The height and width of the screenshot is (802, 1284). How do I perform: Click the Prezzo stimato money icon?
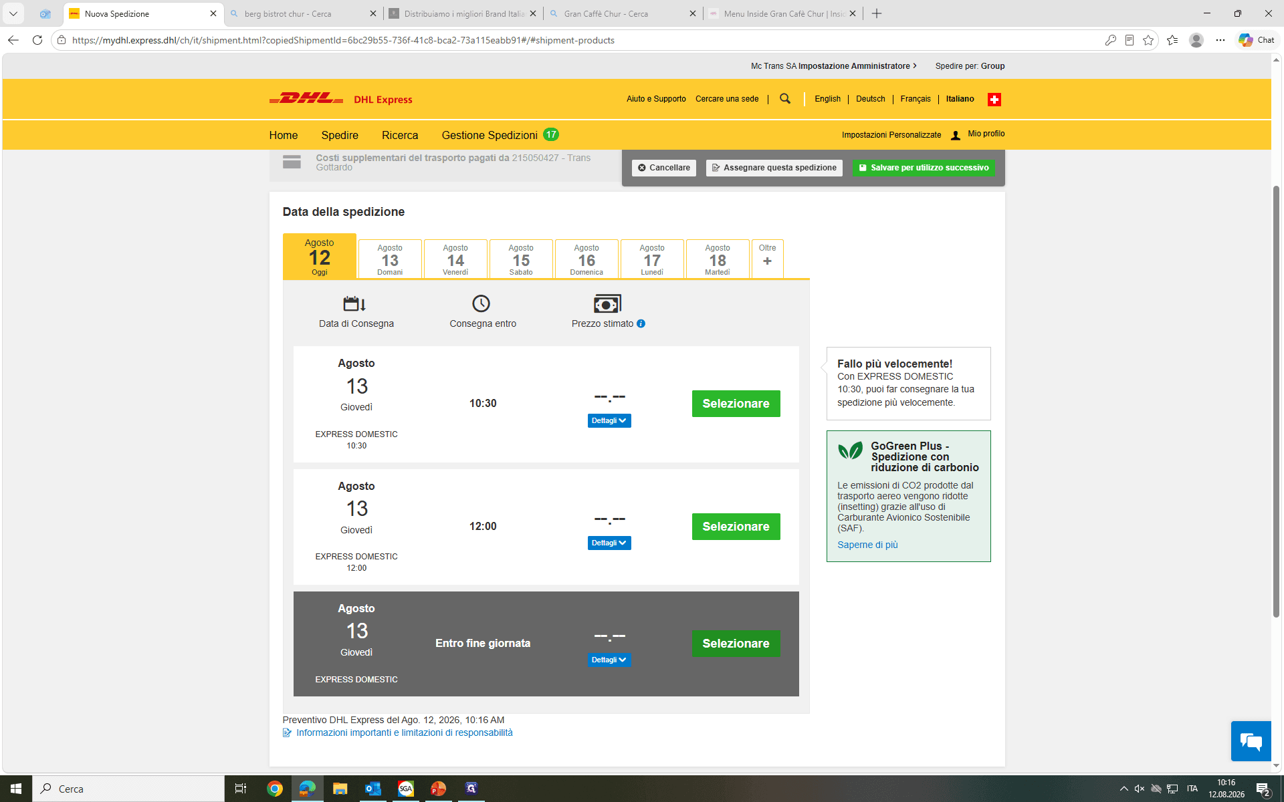(x=607, y=304)
